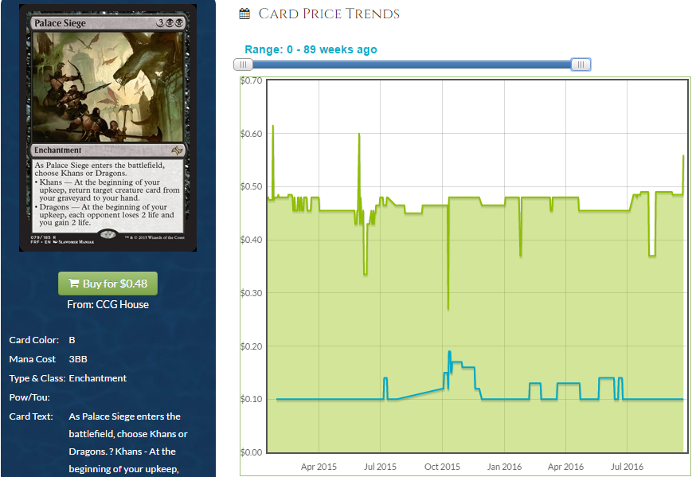692x477 pixels.
Task: Click the $0.40 y-axis label
Action: click(x=251, y=240)
